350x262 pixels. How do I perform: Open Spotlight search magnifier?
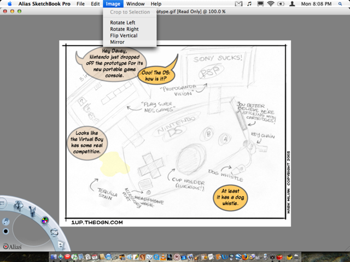click(x=340, y=4)
